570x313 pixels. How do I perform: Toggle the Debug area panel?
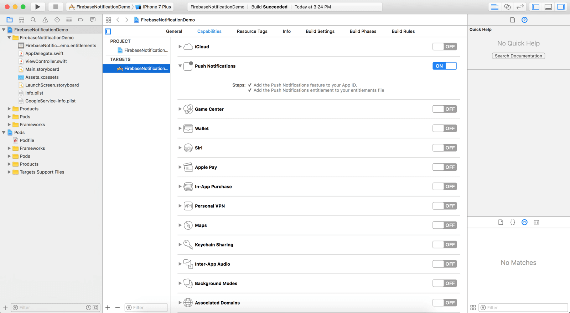point(549,7)
